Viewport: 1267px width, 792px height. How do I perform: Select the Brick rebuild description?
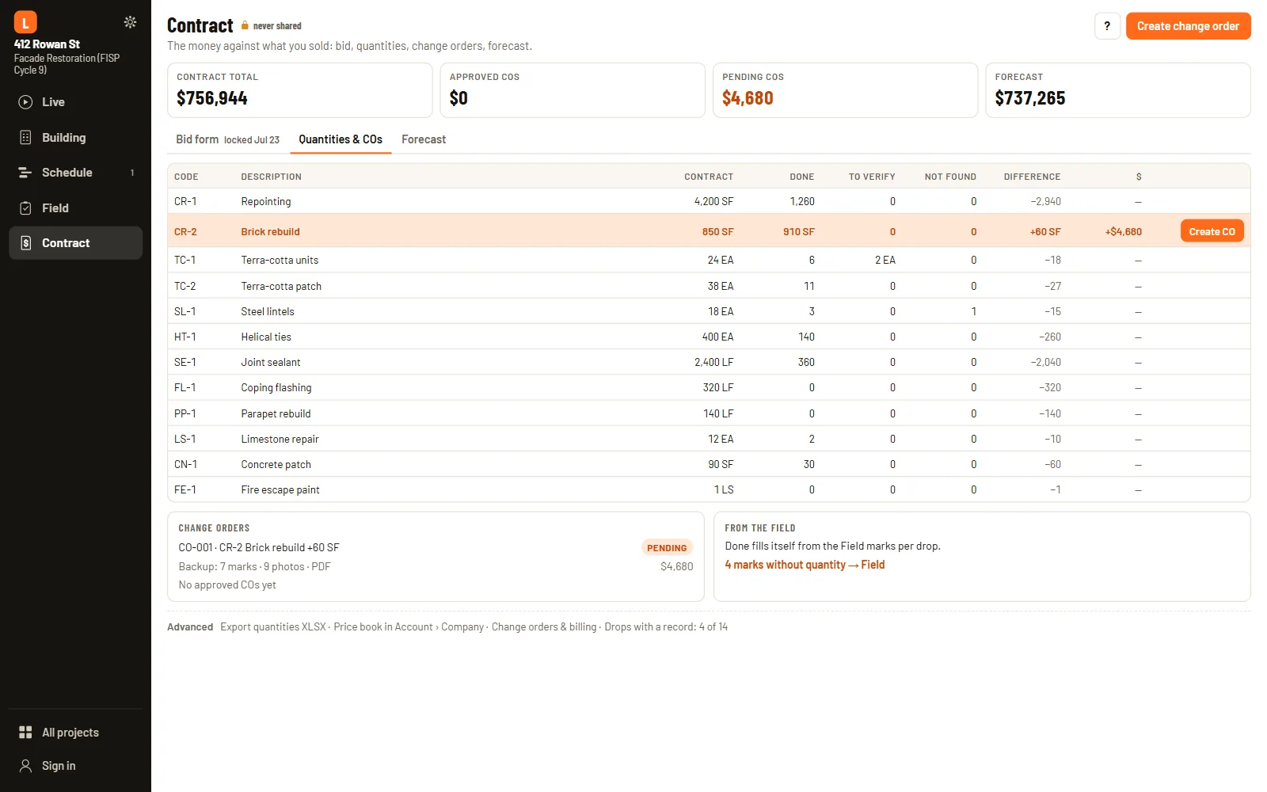tap(270, 232)
